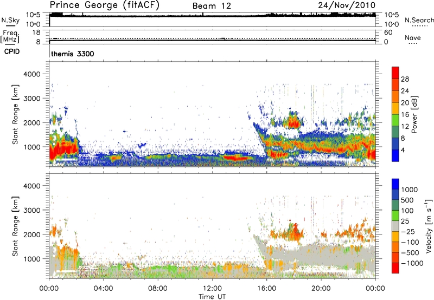
Task: Pick the blue bottom segment of Power colorbar
Action: click(395, 155)
